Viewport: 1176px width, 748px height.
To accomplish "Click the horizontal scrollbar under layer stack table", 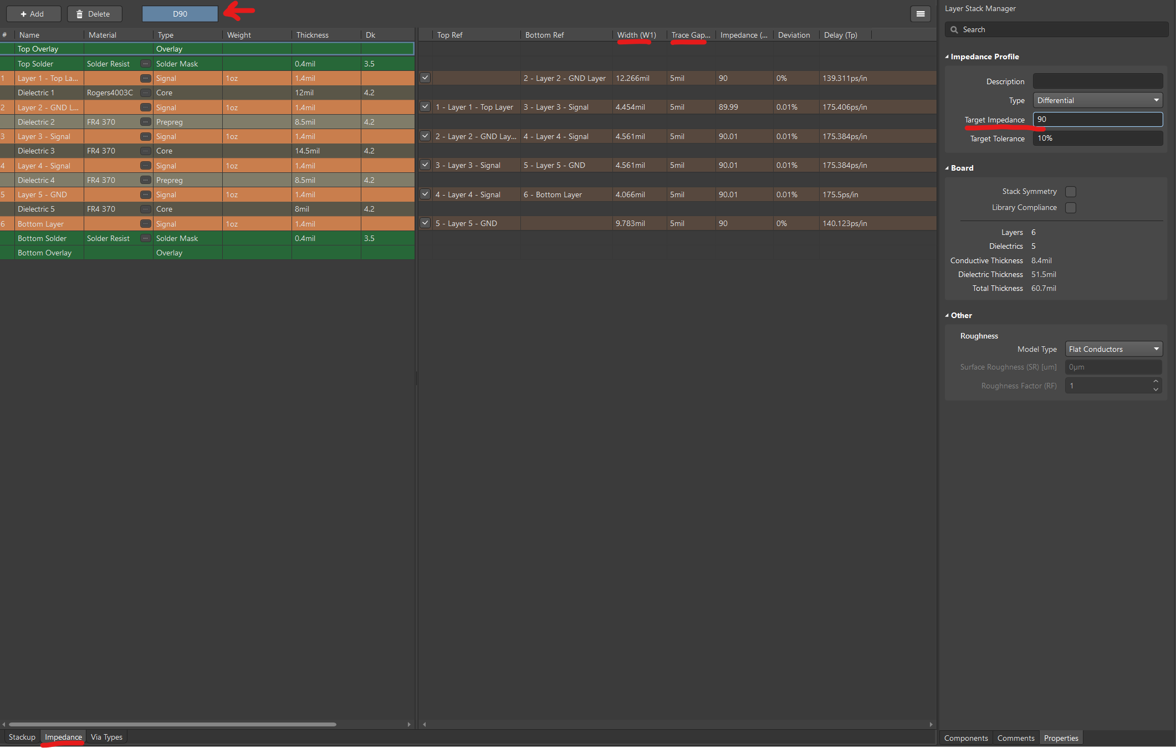I will click(172, 724).
